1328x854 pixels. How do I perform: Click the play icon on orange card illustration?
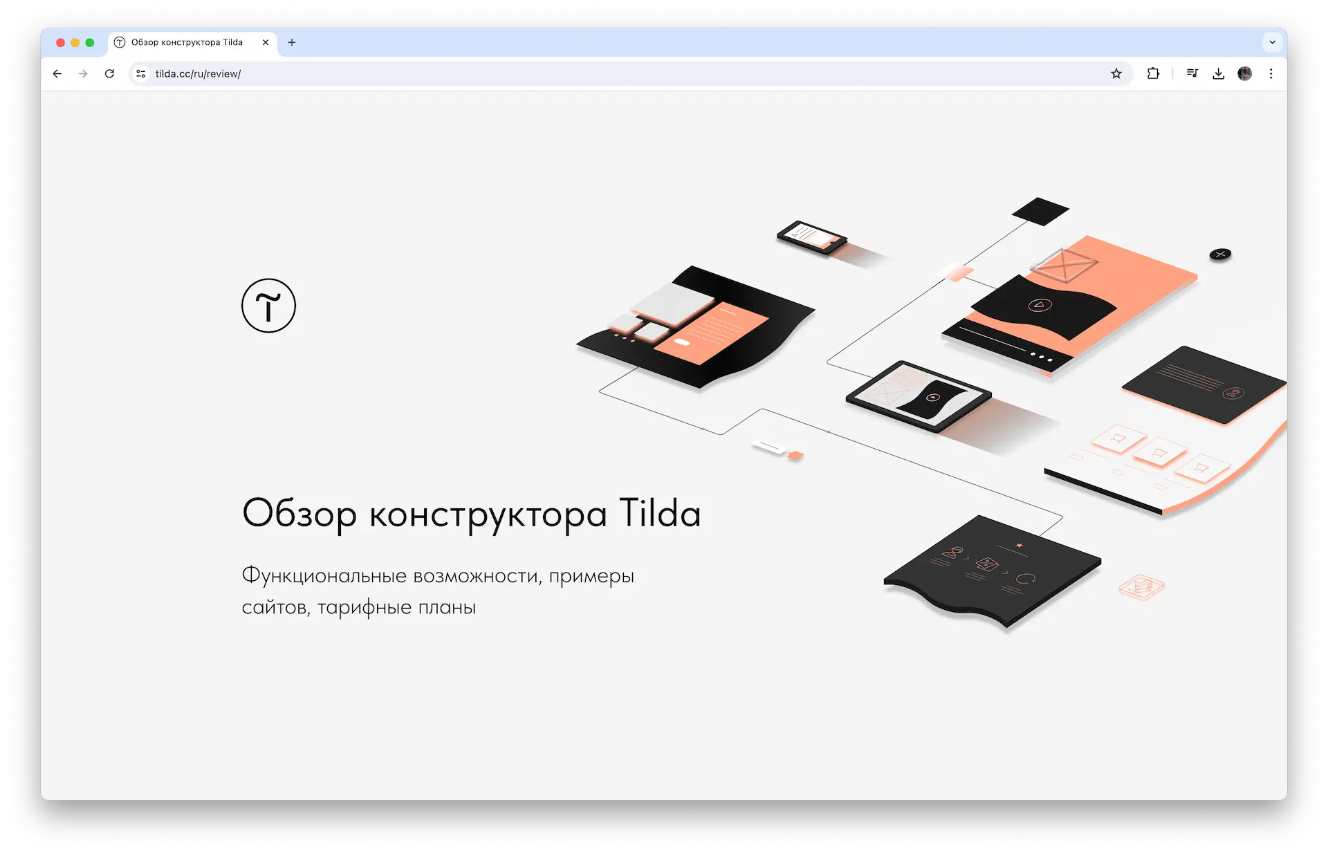[1040, 305]
